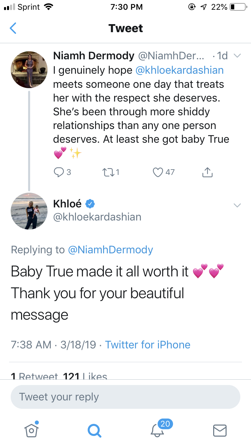Image resolution: width=251 pixels, height=447 pixels.
Task: Like Niamh Dermody's tweet
Action: pos(157,172)
